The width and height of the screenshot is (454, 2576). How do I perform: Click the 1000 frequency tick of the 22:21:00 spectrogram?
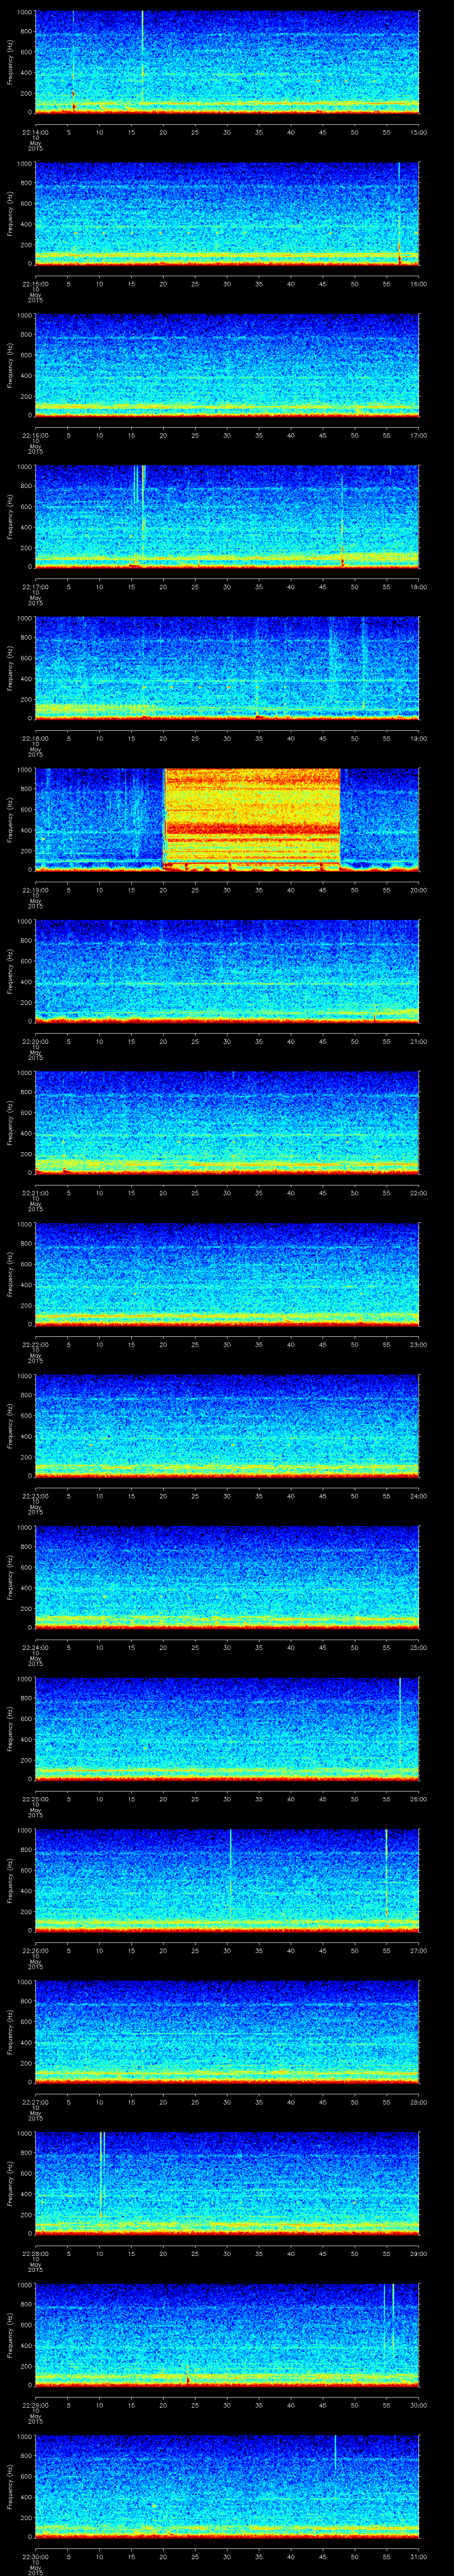(25, 1073)
